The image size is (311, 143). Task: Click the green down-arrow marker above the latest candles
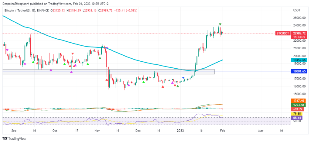(220, 24)
